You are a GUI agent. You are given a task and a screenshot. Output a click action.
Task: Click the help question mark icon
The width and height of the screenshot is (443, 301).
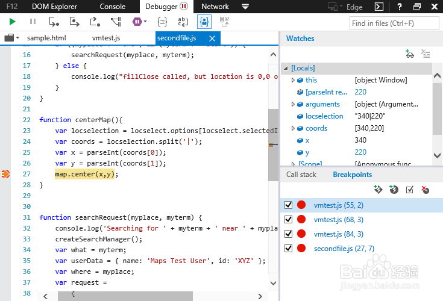pos(399,7)
